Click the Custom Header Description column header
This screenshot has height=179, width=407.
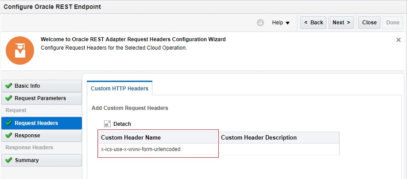pos(279,137)
